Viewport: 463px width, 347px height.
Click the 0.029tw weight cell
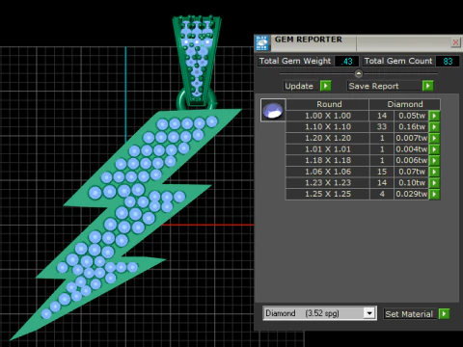[412, 194]
